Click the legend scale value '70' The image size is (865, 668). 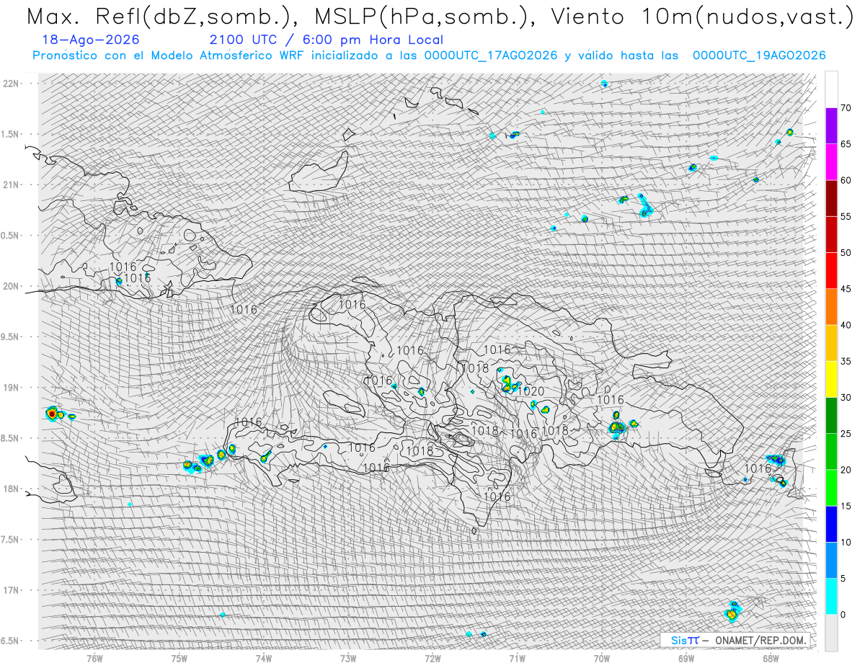point(846,108)
